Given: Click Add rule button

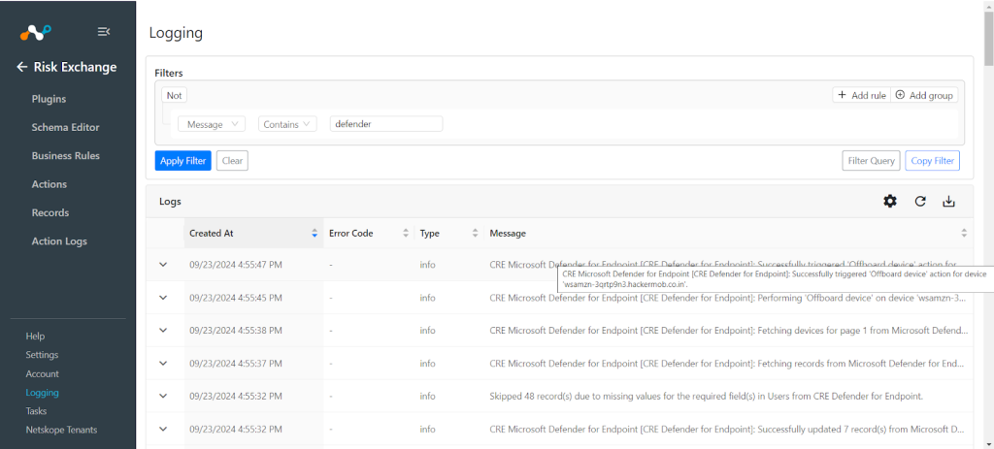Looking at the screenshot, I should 862,95.
